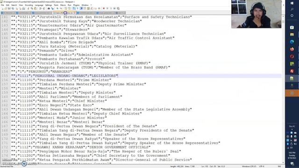Open Microsoft Edge from the taskbar
Viewport: 299px width, 168px height.
(292, 42)
